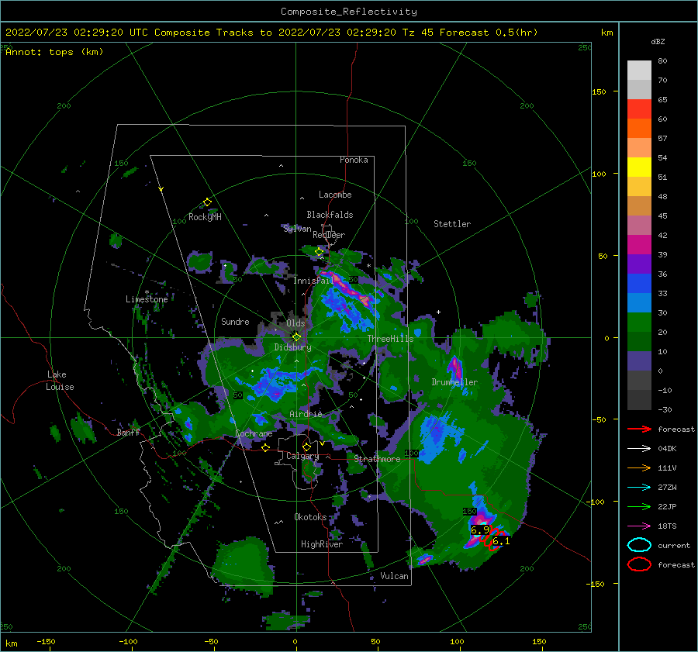
Task: Click the yellow radar-site diamond between Olds and Didsbury
Action: [296, 337]
